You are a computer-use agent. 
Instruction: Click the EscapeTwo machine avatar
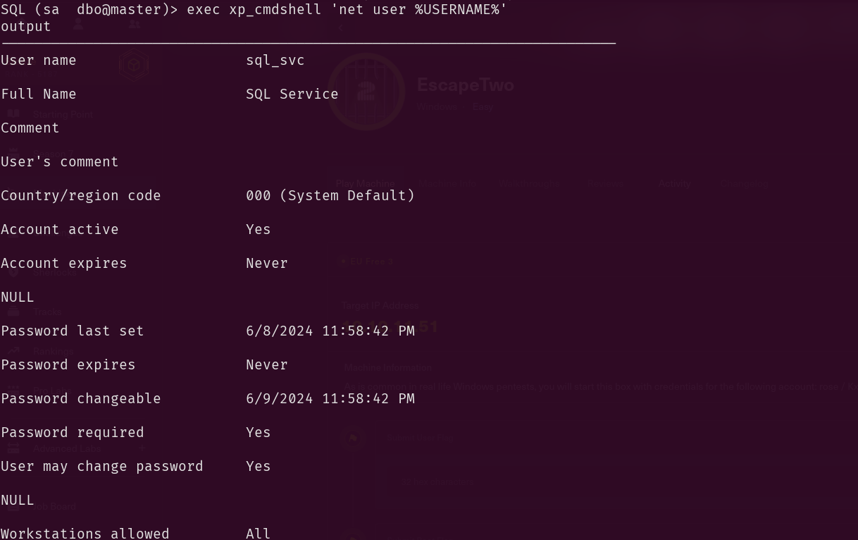[366, 92]
